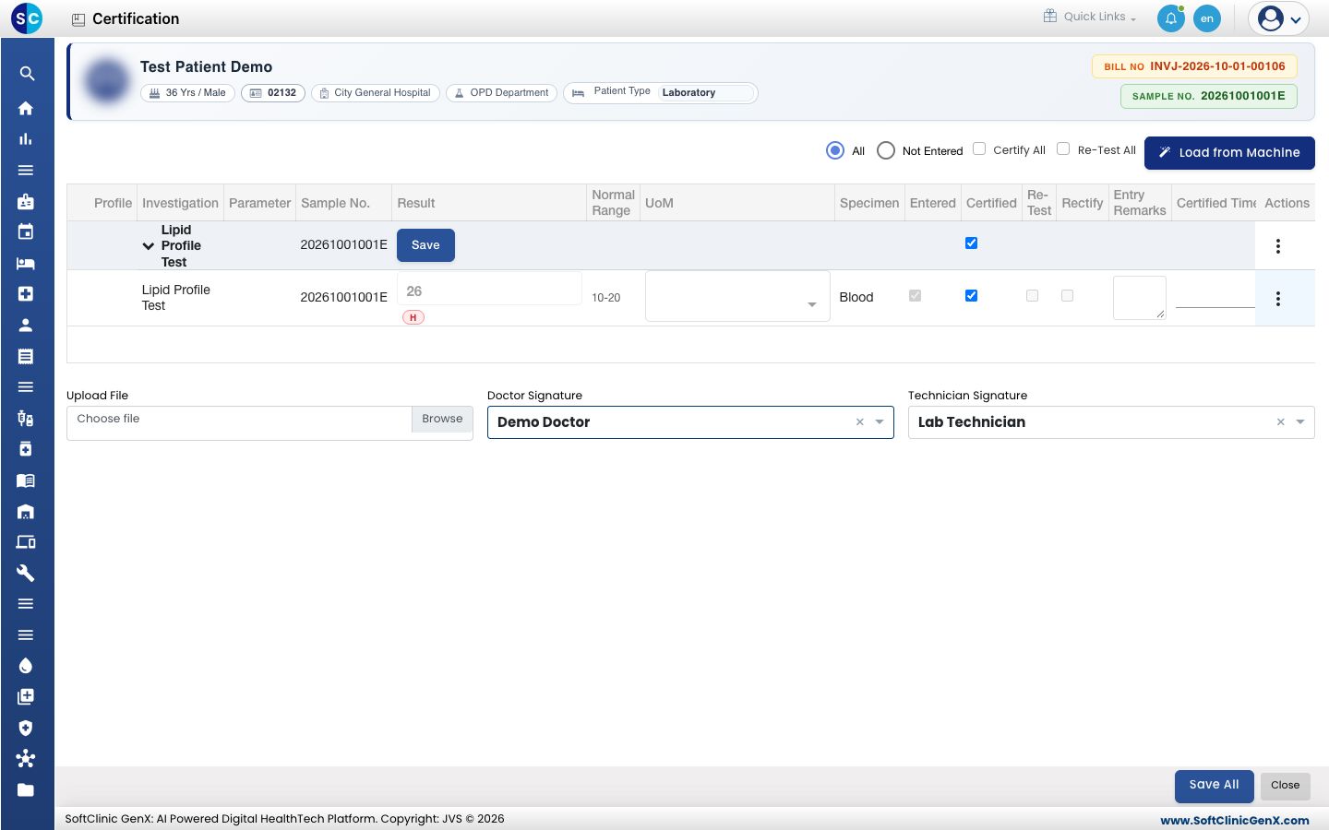Open the blood drop sidebar icon

(26, 666)
